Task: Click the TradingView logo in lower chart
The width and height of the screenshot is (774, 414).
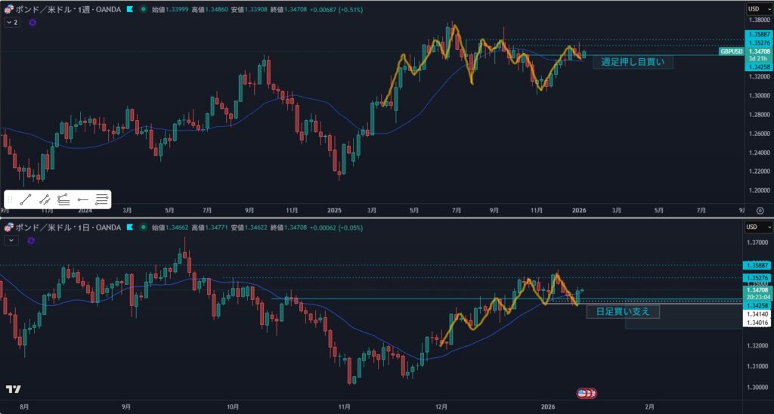Action: (12, 389)
